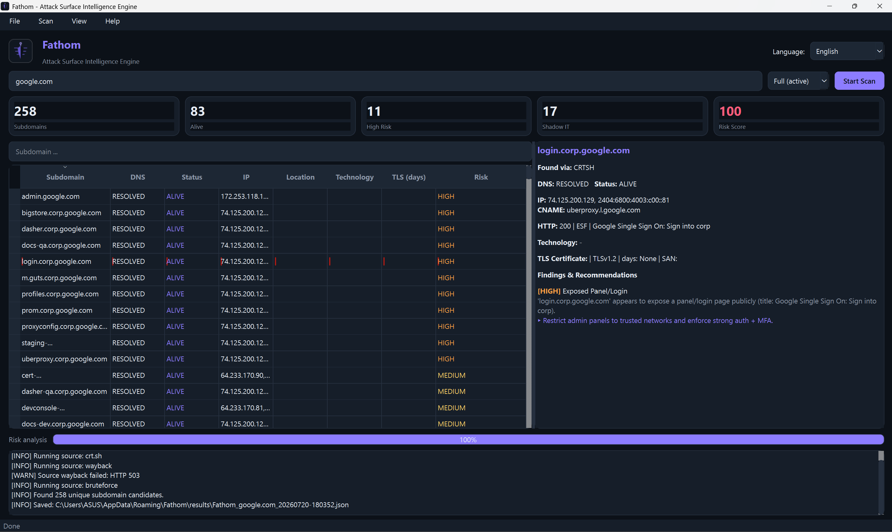892x532 pixels.
Task: Sort by the Location column header
Action: (x=300, y=177)
